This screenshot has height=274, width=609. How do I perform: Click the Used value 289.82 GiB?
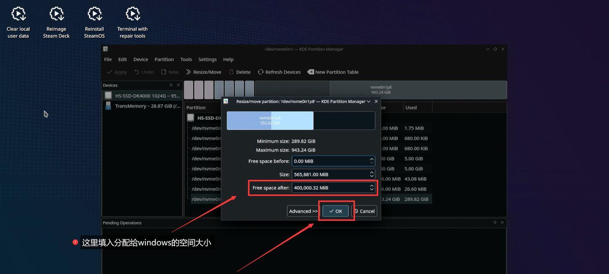tap(416, 199)
